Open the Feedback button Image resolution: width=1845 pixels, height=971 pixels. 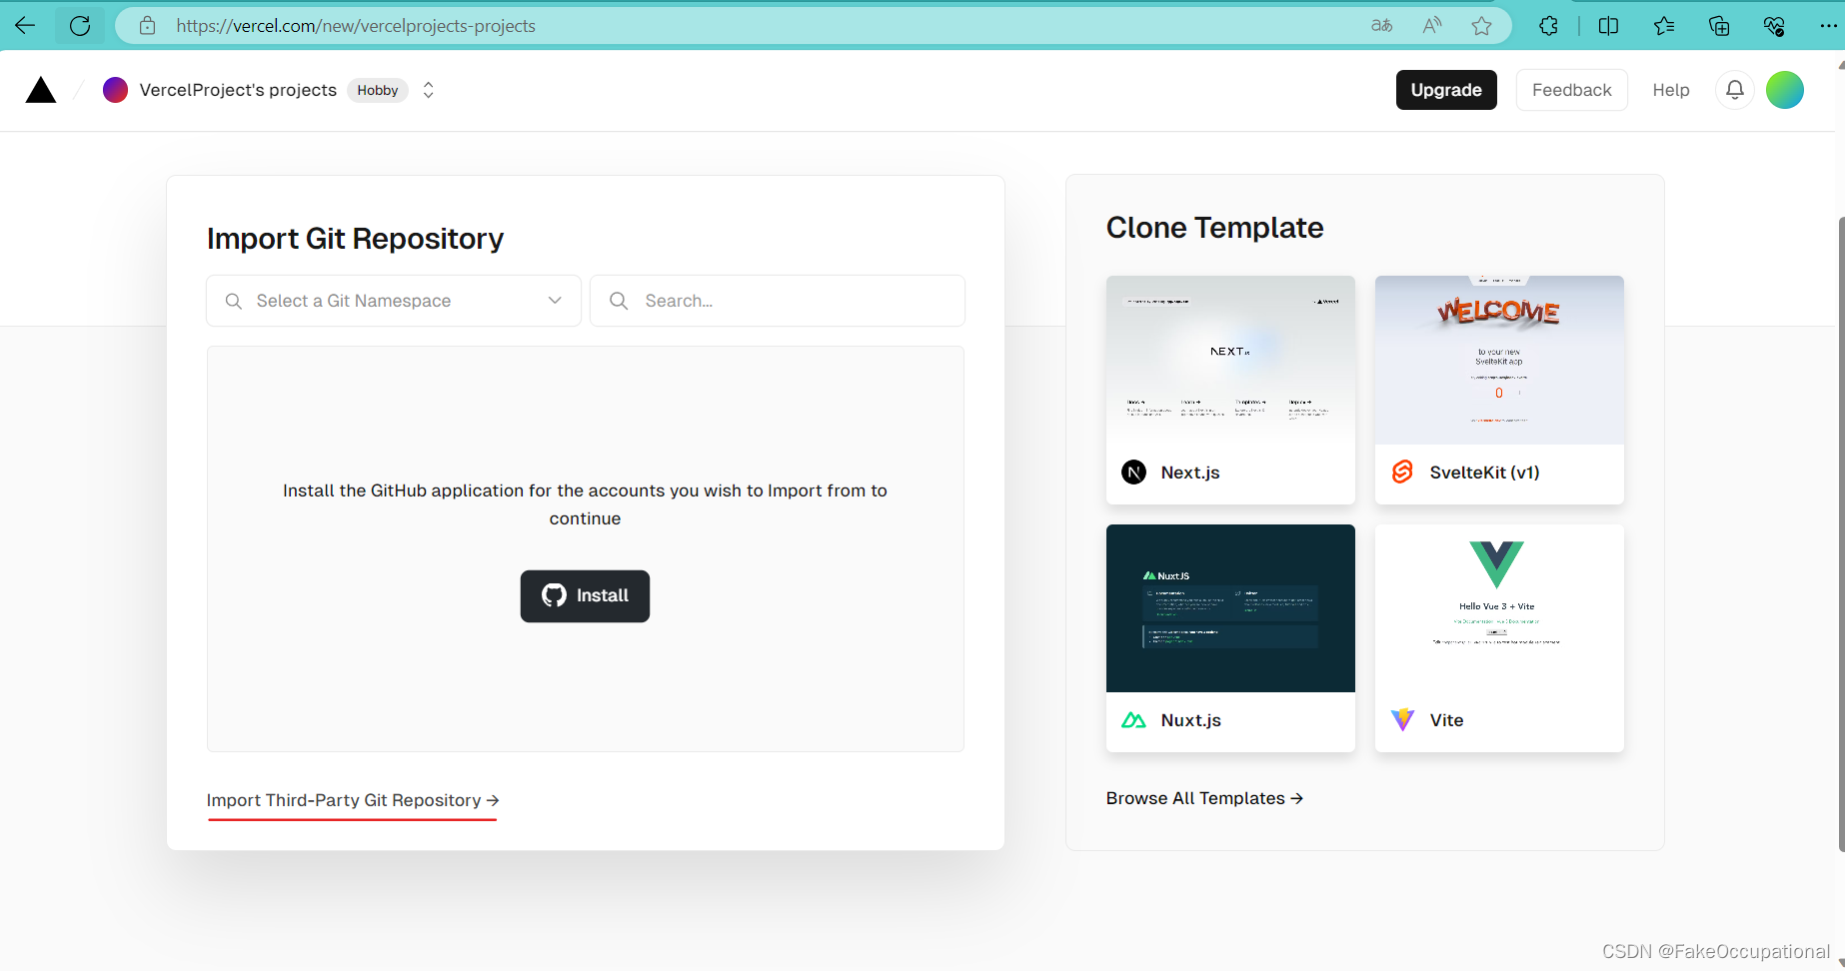click(x=1571, y=90)
